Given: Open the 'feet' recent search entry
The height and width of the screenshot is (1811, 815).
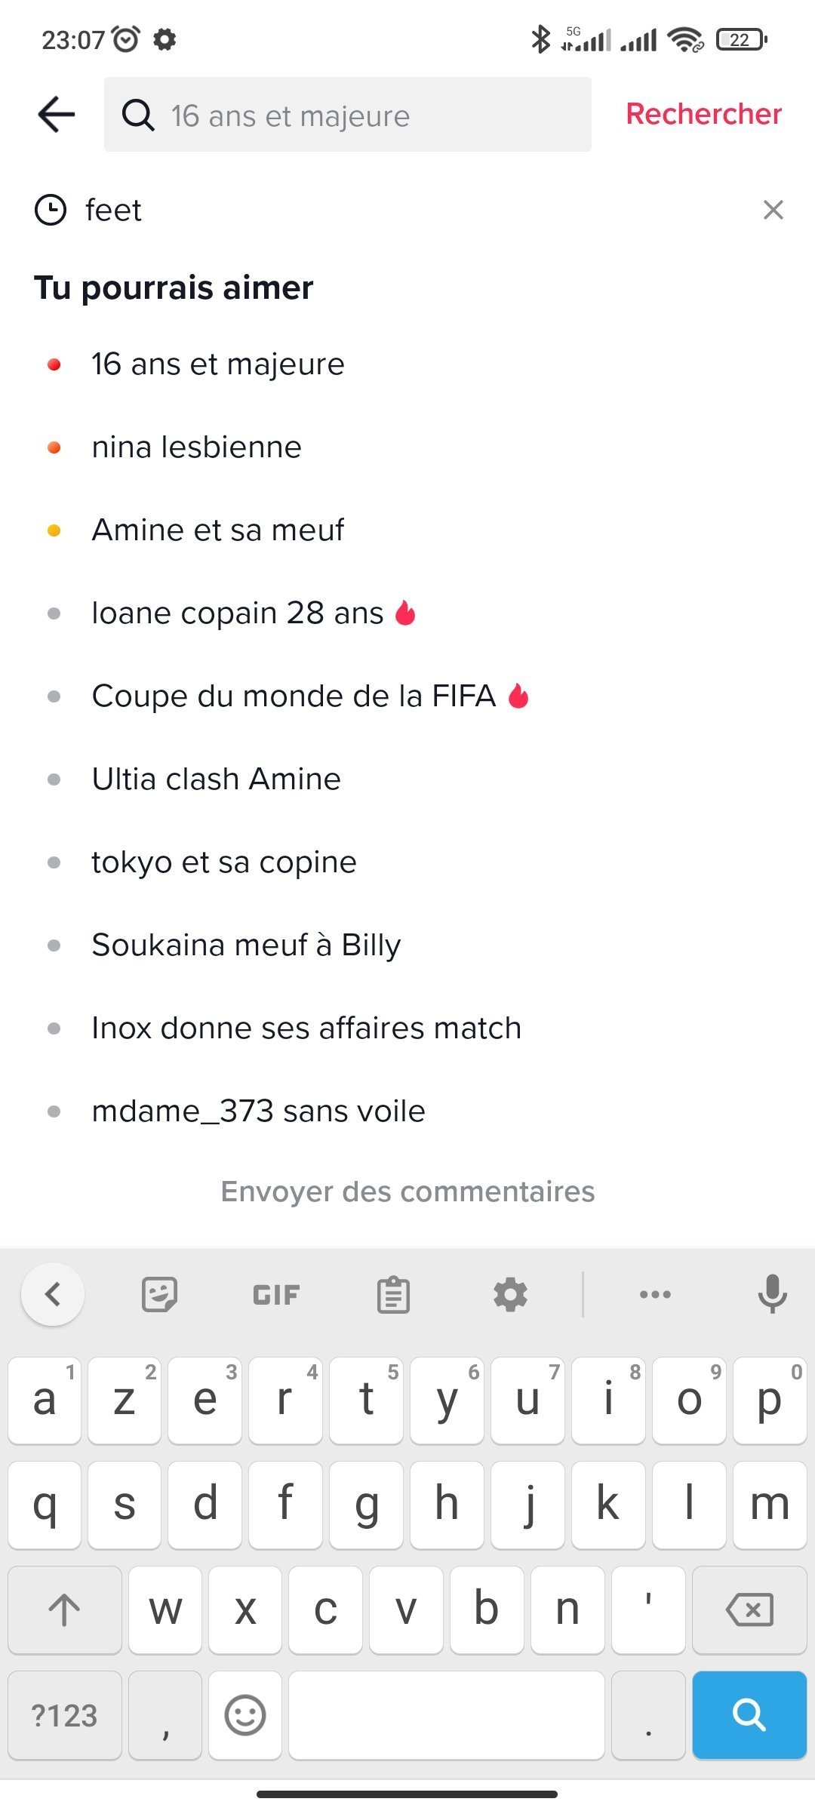Looking at the screenshot, I should coord(113,210).
